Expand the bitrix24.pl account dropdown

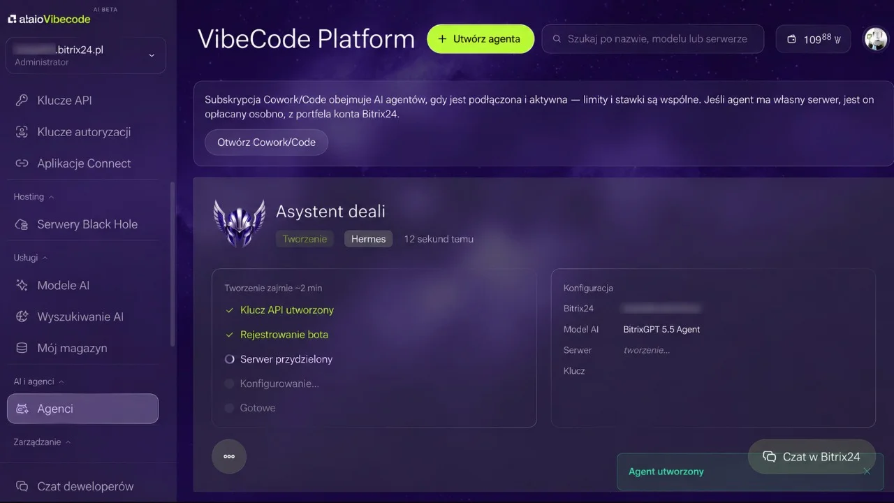click(x=86, y=55)
